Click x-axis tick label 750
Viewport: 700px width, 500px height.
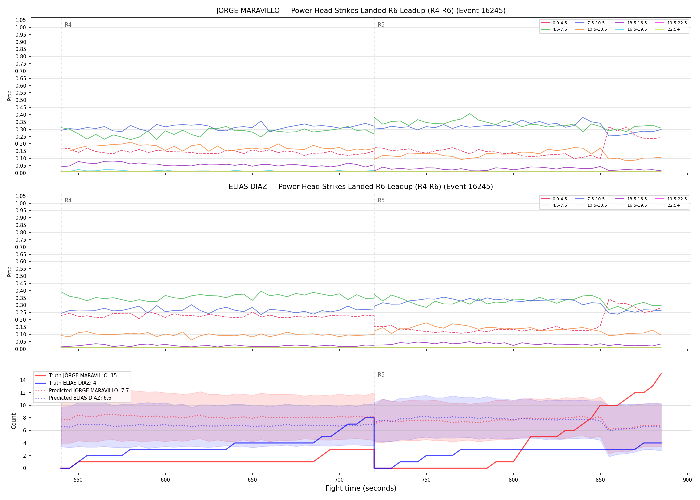click(x=426, y=480)
